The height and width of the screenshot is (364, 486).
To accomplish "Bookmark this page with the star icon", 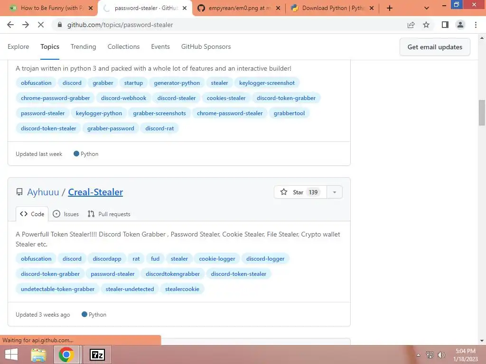I will 426,25.
